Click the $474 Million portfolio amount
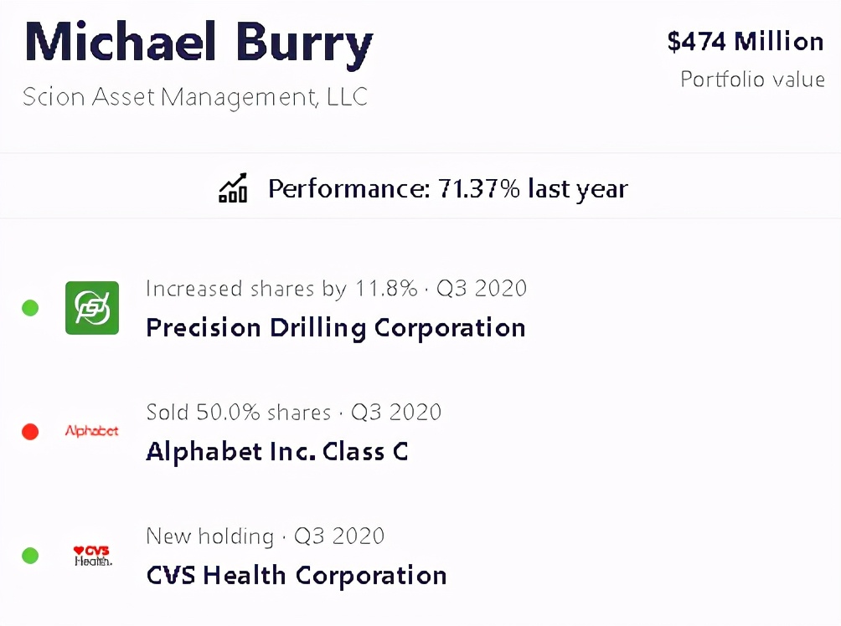This screenshot has height=626, width=841. (745, 42)
